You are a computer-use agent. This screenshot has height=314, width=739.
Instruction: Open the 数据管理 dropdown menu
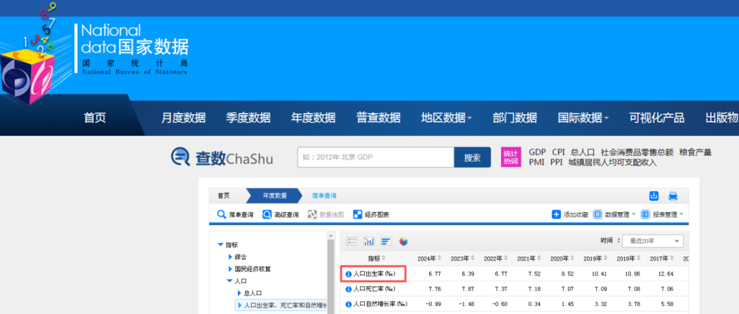pyautogui.click(x=634, y=215)
